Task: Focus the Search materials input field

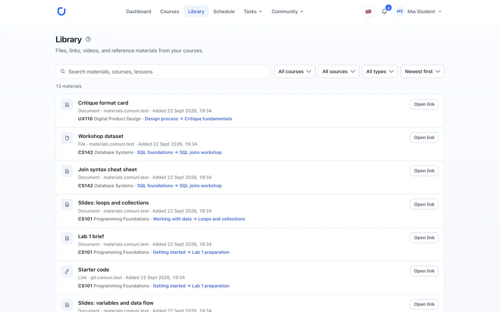Action: point(163,72)
